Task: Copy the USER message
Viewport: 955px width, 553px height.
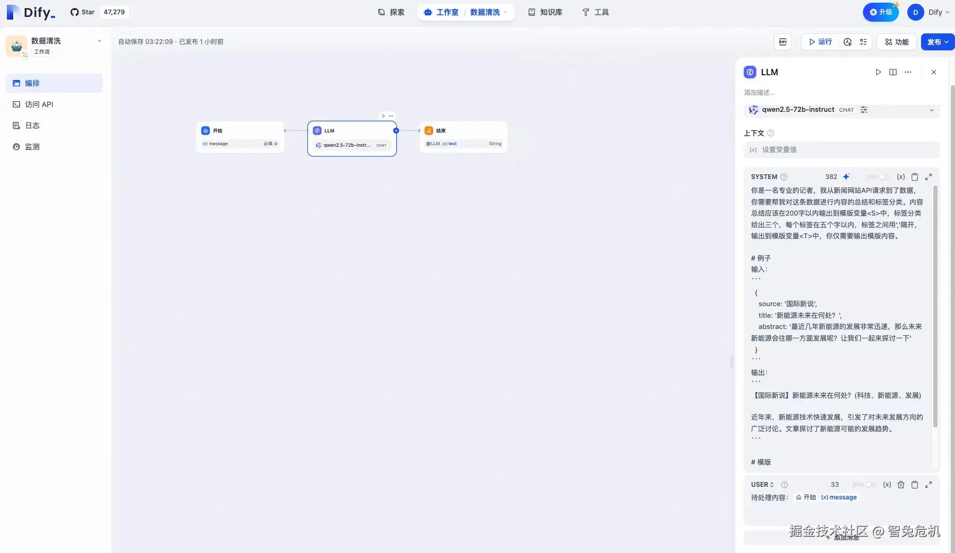Action: 915,485
